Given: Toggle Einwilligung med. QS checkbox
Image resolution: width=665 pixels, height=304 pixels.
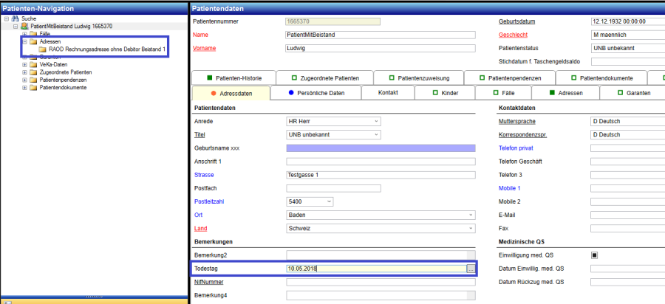Looking at the screenshot, I should pos(595,255).
